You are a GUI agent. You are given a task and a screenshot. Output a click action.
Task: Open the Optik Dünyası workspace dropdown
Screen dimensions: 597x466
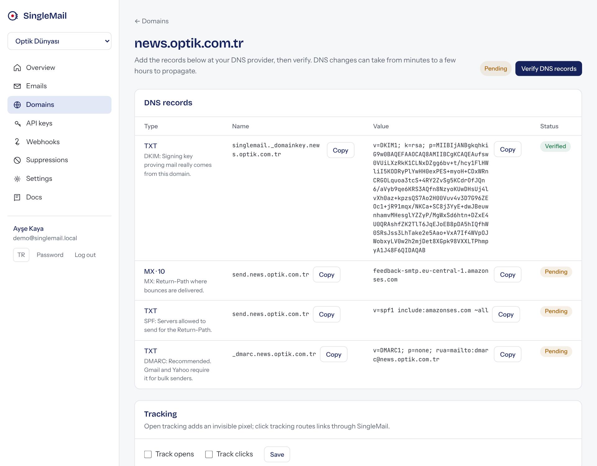[59, 41]
